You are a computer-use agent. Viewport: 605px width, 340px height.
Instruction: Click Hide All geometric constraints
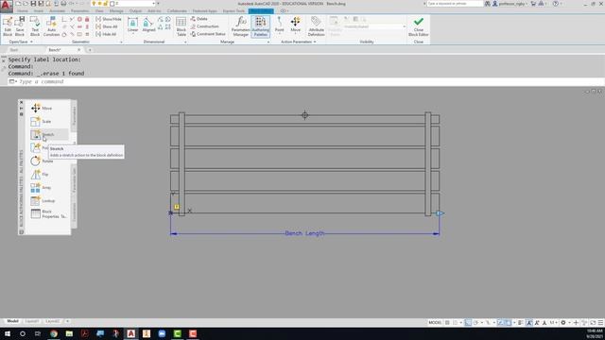[106, 34]
